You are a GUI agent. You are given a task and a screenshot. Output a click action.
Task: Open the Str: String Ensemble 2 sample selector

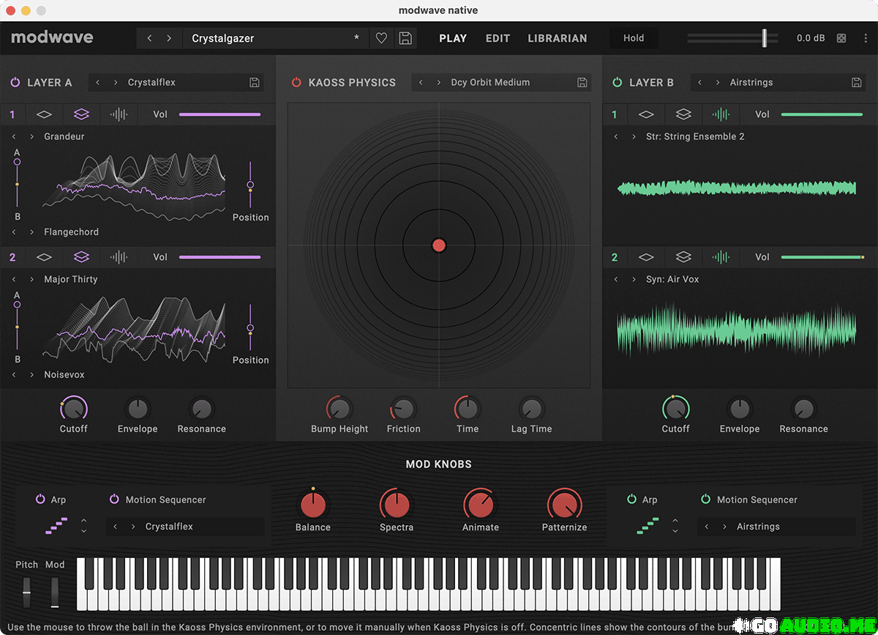[695, 136]
